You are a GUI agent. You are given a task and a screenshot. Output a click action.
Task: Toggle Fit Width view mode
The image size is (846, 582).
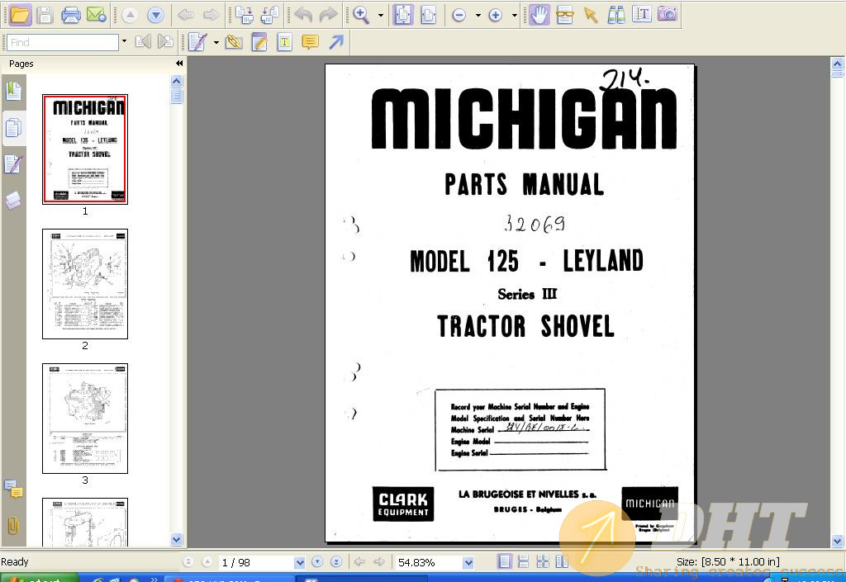pos(428,15)
